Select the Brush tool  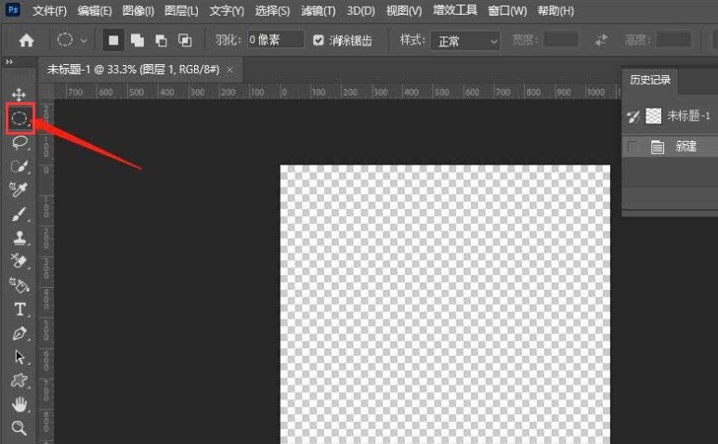(x=19, y=214)
